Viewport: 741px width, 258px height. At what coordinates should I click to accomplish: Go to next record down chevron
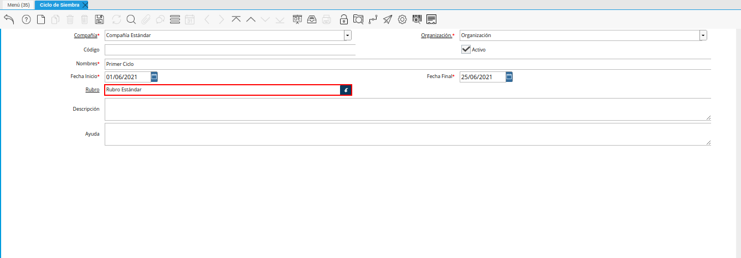265,19
